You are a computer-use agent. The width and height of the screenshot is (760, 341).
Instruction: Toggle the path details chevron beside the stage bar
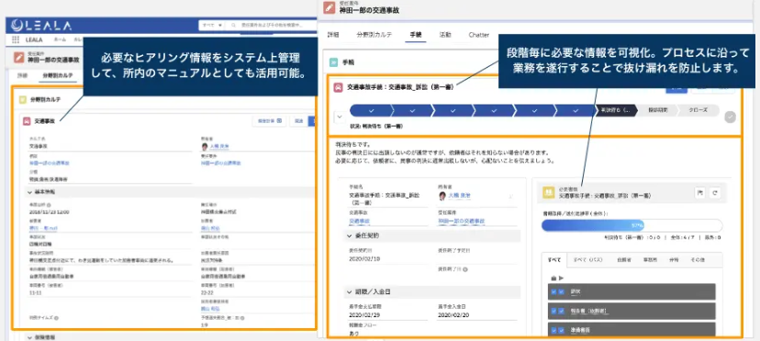[340, 116]
